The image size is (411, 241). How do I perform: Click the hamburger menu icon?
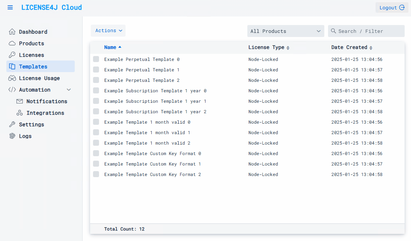click(x=10, y=7)
